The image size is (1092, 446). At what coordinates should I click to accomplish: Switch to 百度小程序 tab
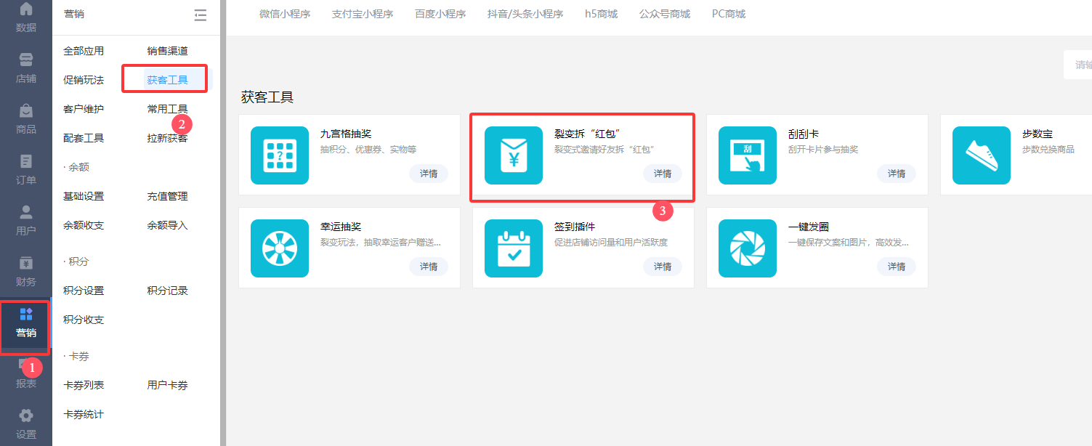[440, 14]
